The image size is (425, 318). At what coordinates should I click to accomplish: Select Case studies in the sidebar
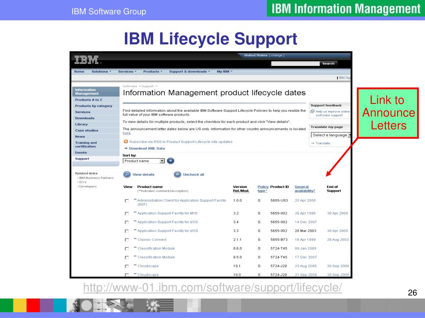point(87,130)
